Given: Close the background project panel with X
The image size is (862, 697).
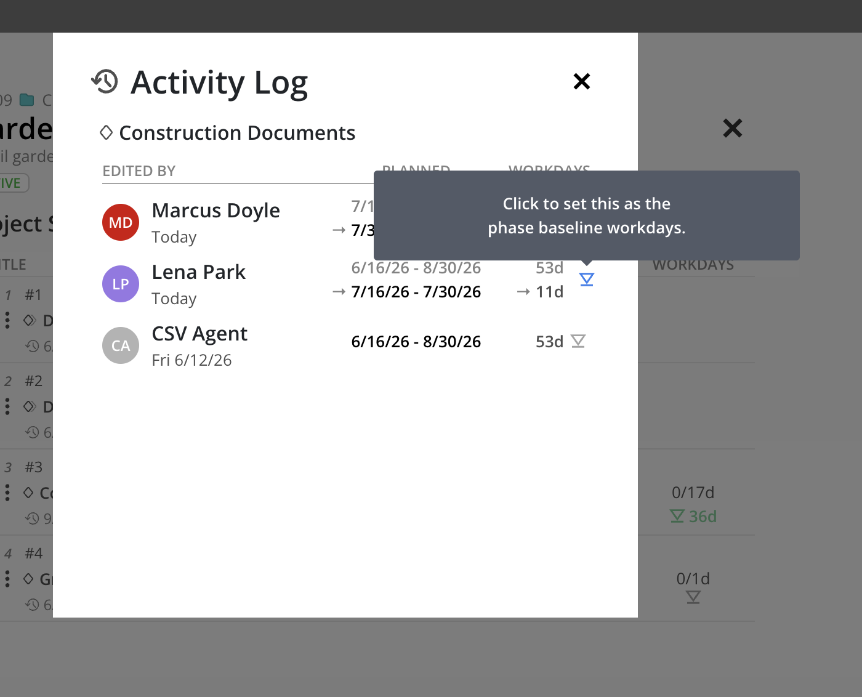Looking at the screenshot, I should [733, 128].
